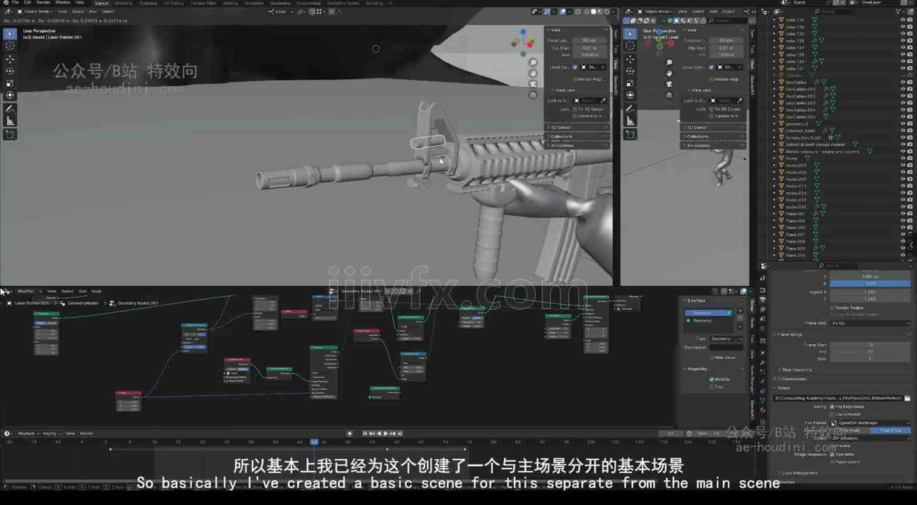Toggle eye icon for model.003 row
The image size is (917, 505).
(x=903, y=165)
